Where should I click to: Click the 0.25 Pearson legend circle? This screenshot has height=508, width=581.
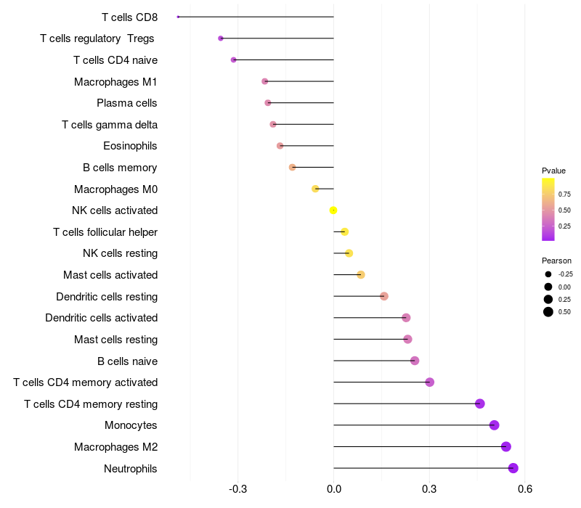pyautogui.click(x=548, y=299)
